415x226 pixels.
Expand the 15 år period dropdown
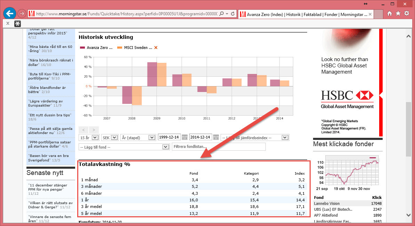pos(89,137)
